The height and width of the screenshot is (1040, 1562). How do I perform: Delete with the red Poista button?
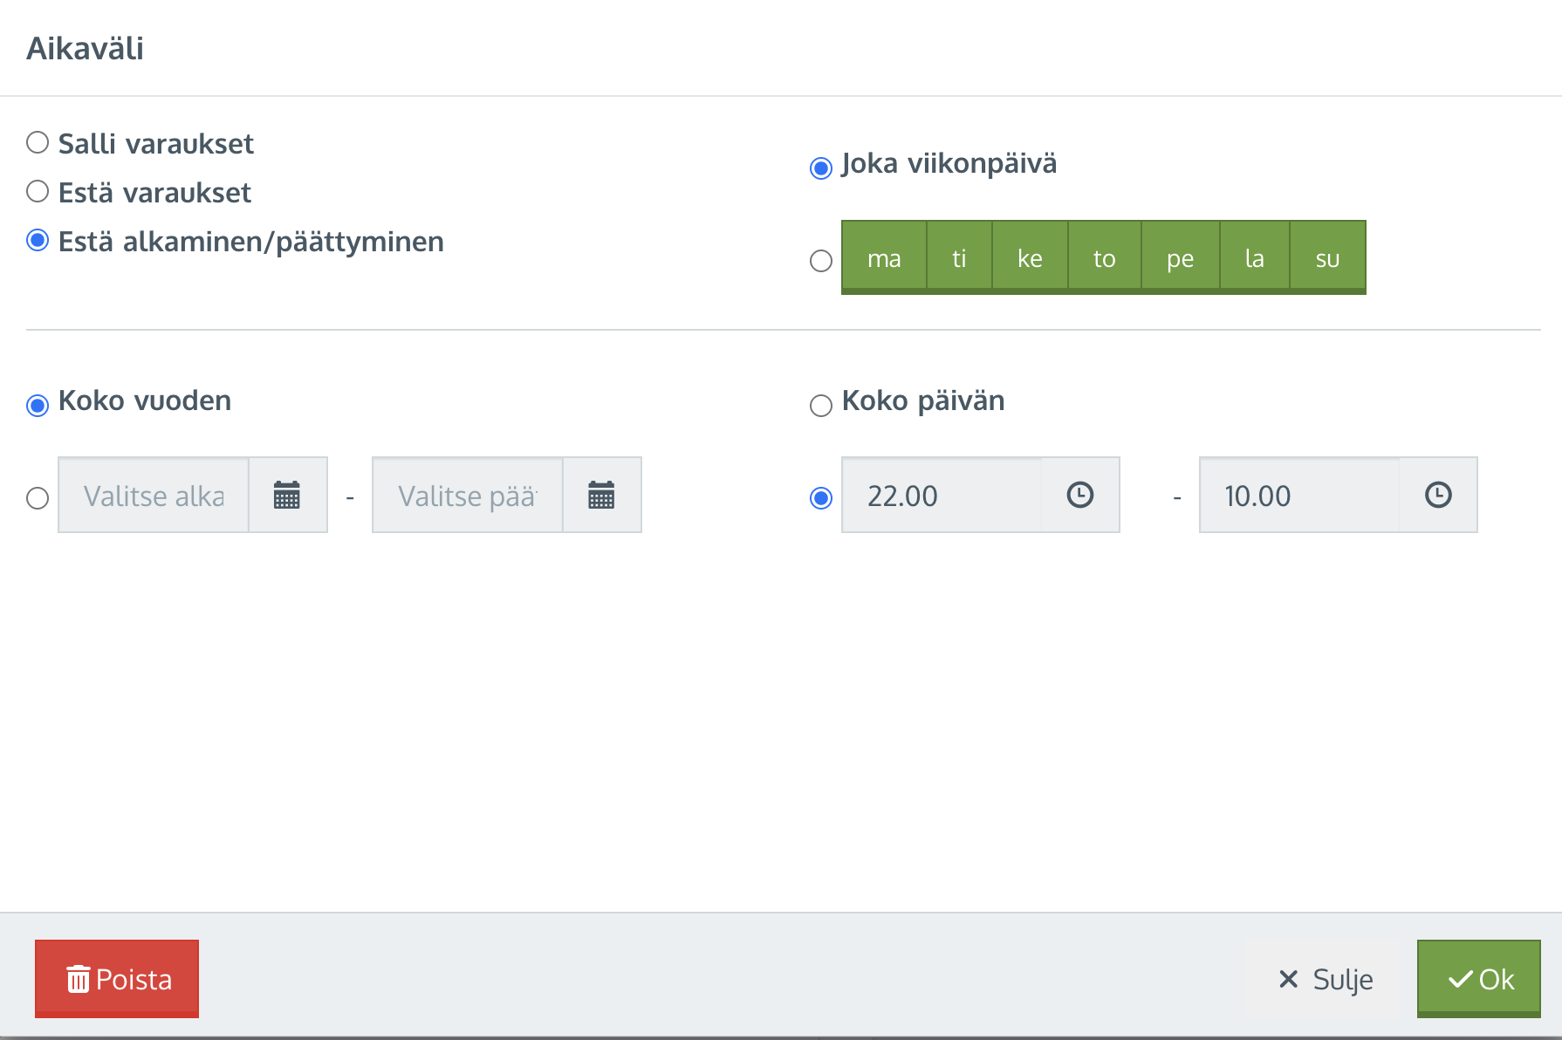[117, 979]
